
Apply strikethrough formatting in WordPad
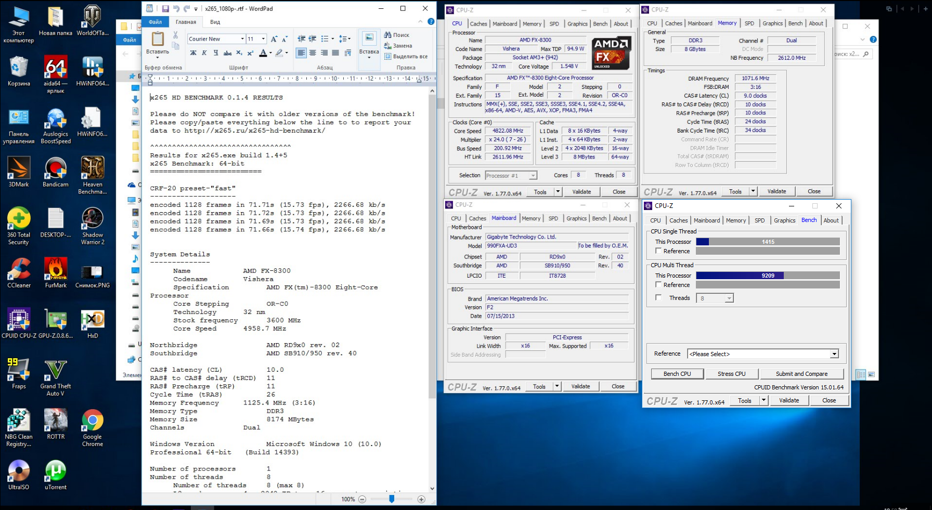tap(227, 53)
